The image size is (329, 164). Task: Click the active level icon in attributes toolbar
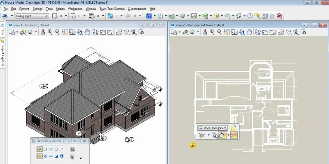coord(5,16)
